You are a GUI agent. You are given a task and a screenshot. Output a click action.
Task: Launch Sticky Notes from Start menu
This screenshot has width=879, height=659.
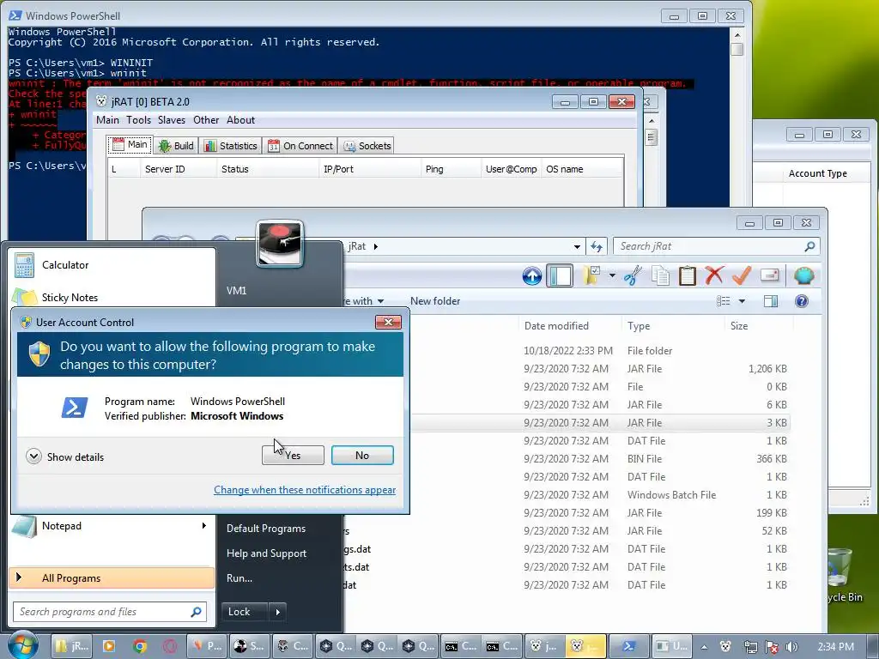[112, 297]
